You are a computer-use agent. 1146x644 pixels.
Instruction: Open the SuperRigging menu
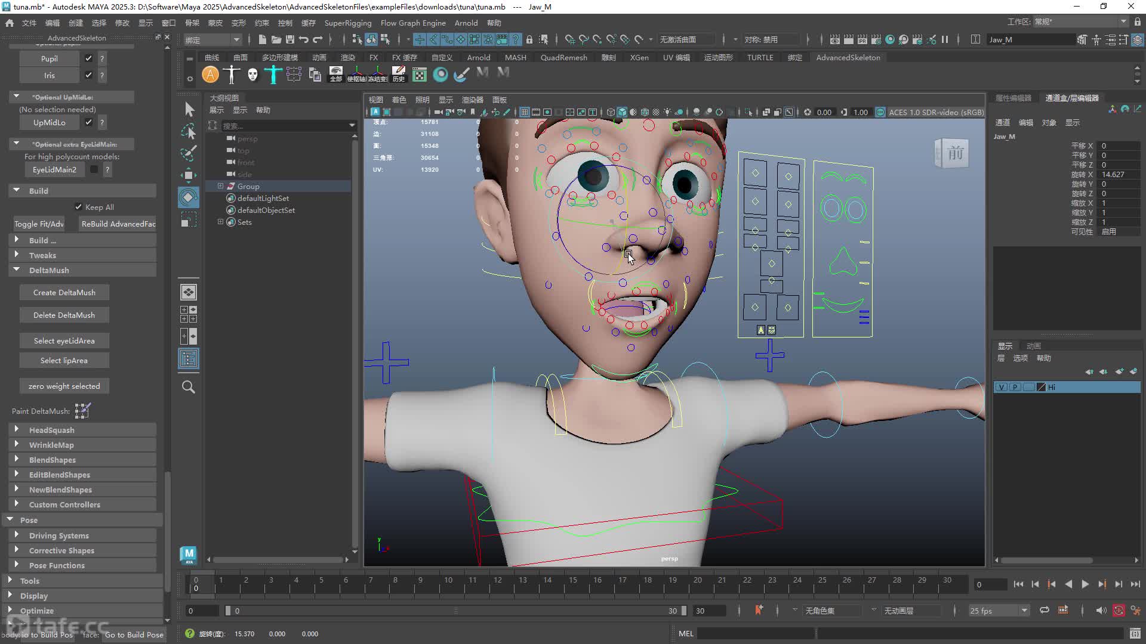tap(347, 23)
